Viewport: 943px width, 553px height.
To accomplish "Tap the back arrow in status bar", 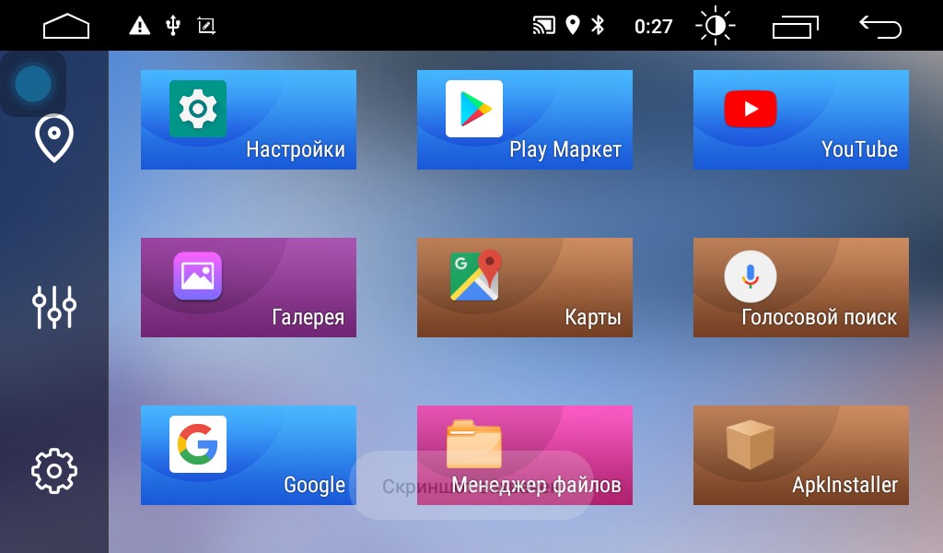I will coord(879,27).
